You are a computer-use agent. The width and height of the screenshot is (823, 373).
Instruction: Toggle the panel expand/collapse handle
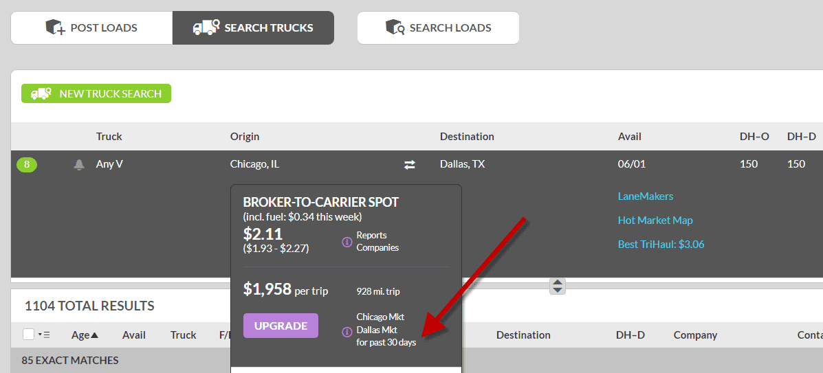(558, 286)
